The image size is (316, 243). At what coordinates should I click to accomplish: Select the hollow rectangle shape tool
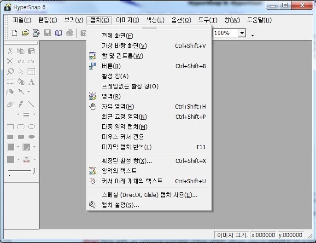[10, 127]
